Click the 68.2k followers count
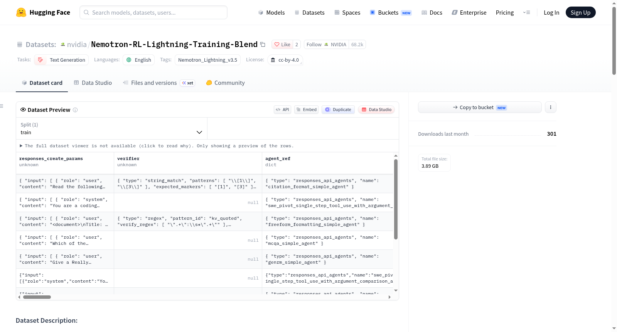Viewport: 617px width, 332px height. click(x=357, y=44)
